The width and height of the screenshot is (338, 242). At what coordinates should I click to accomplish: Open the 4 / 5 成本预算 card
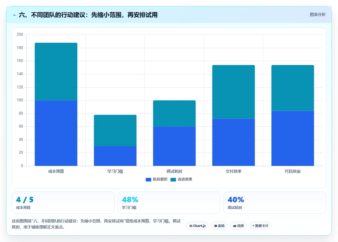click(x=63, y=203)
